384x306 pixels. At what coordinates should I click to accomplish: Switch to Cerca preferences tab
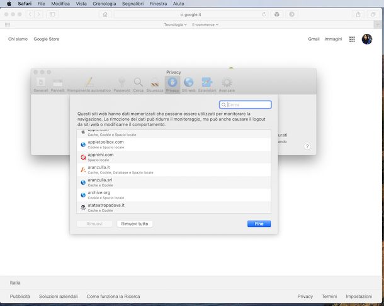click(138, 85)
